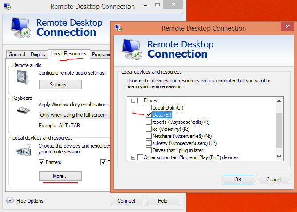Viewport: 297px width, 212px height.
Task: Check the kd (\\destiny) (K:) checkbox
Action: (148, 129)
